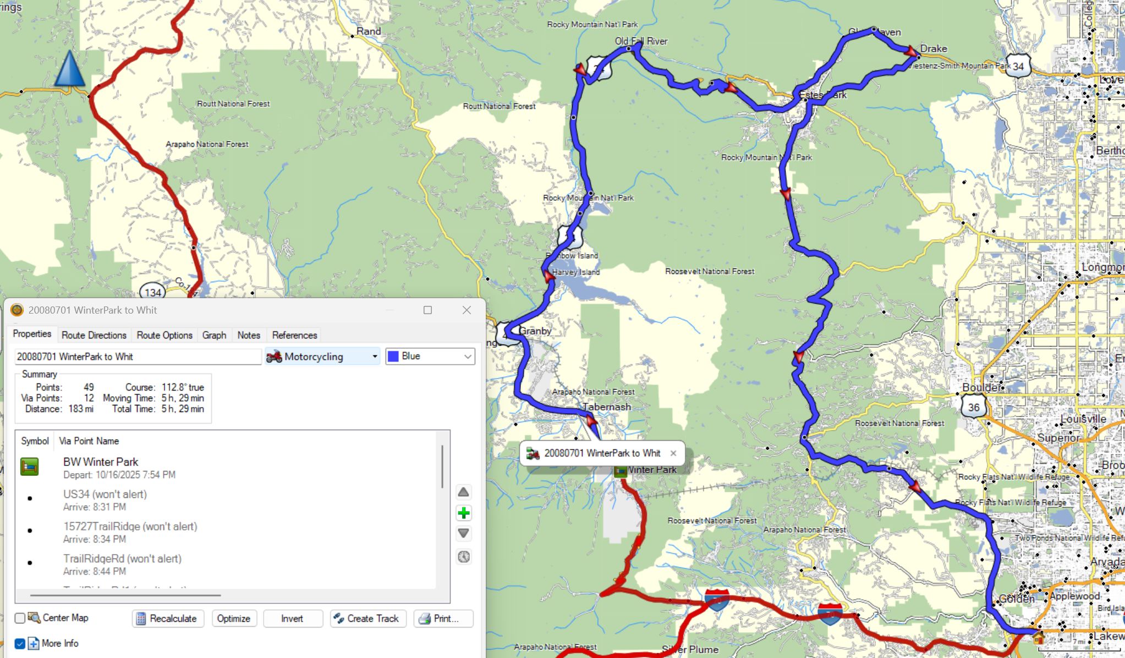This screenshot has width=1125, height=658.
Task: Switch to Route Directions tab
Action: (94, 335)
